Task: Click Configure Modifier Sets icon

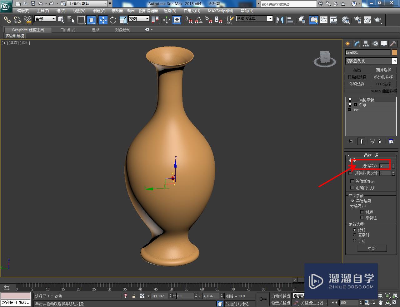Action: point(391,141)
